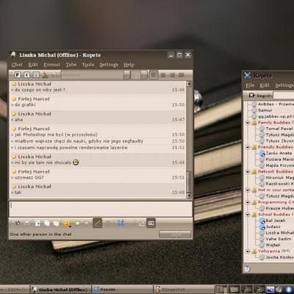Switch to Liszka Michal taskbar entry
Image resolution: width=294 pixels, height=294 pixels.
click(60, 290)
